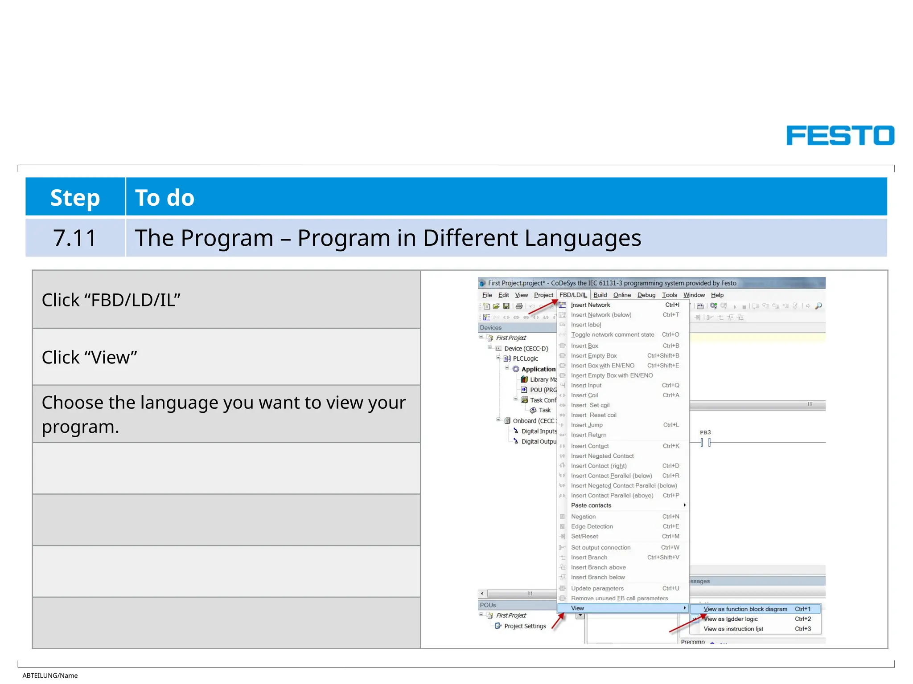
Task: Collapse the Task Configuration tree node
Action: click(515, 399)
